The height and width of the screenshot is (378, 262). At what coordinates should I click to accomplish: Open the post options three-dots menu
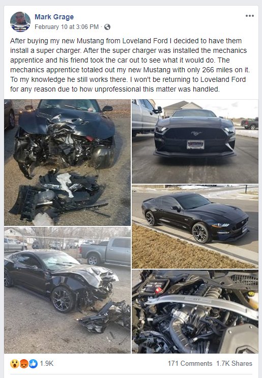249,16
